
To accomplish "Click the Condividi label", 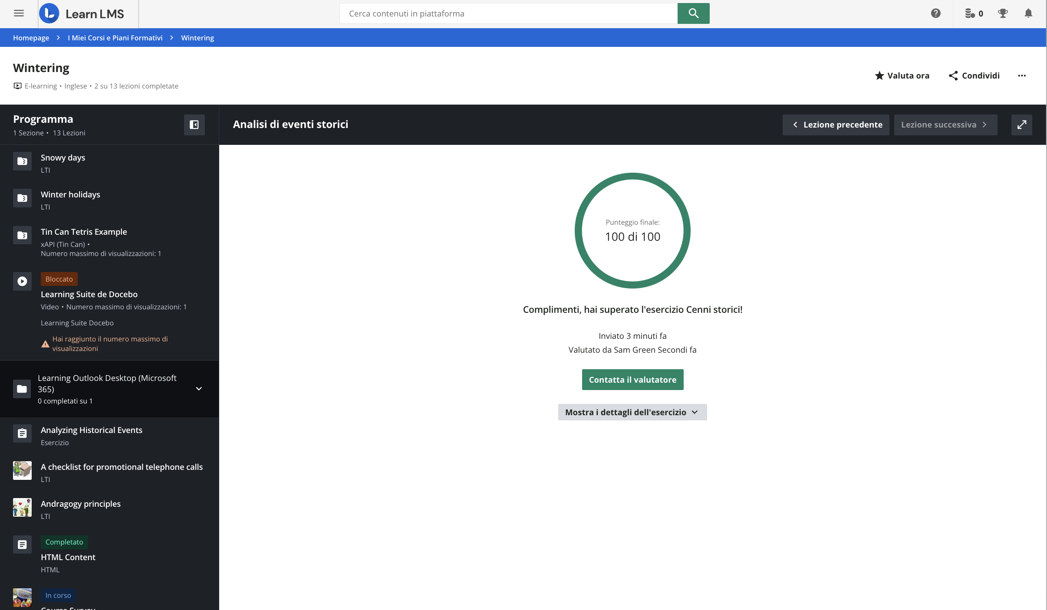I will tap(981, 75).
